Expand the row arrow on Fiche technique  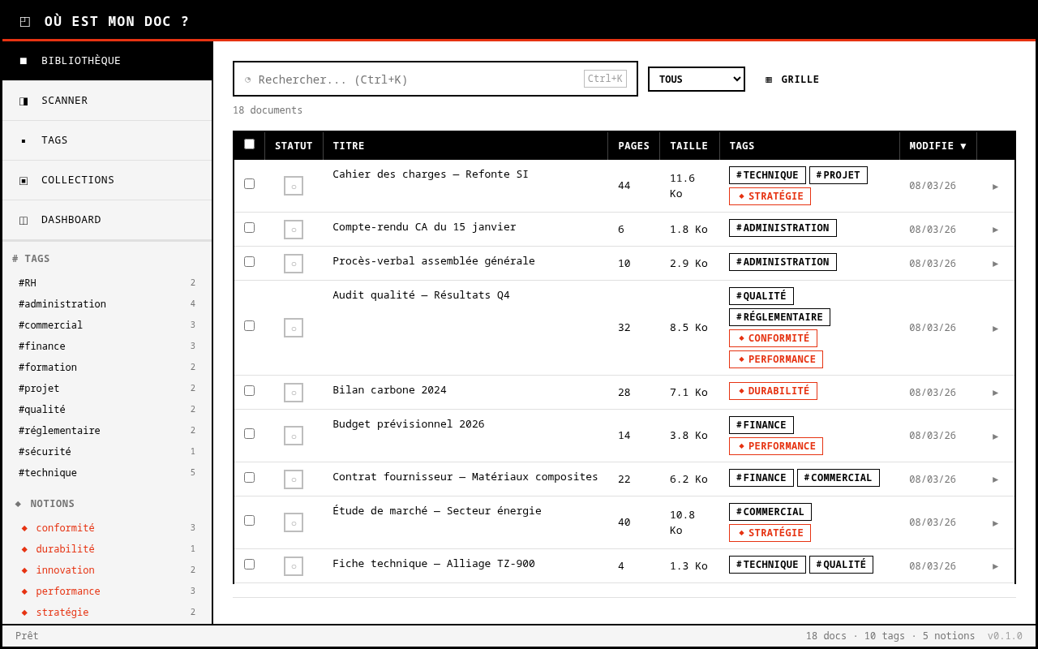click(x=995, y=565)
